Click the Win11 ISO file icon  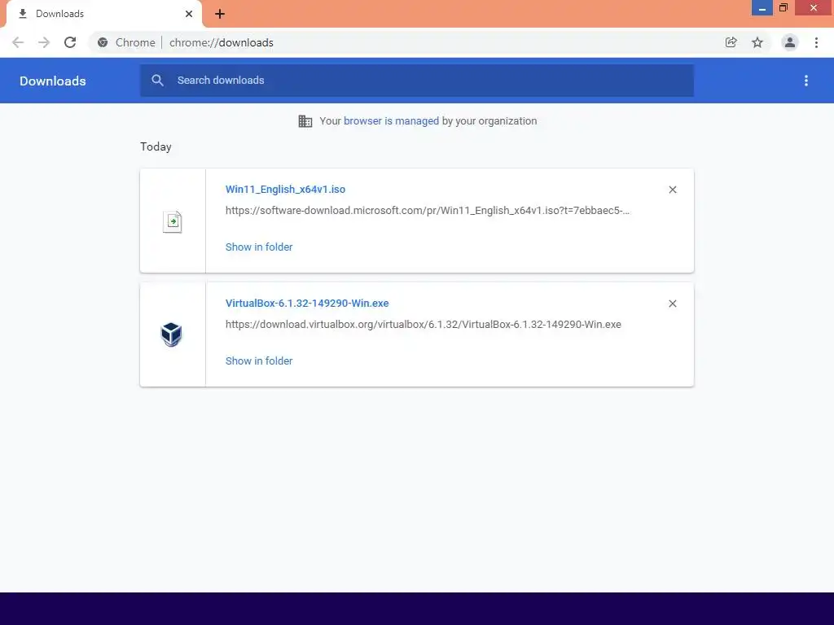pos(173,221)
